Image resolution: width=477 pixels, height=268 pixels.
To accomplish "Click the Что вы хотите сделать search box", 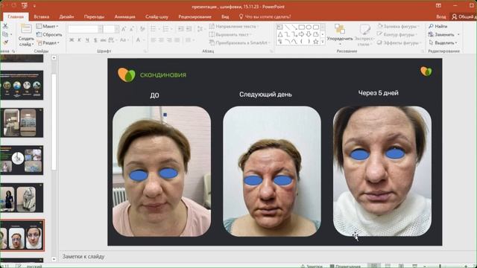I will (265, 16).
